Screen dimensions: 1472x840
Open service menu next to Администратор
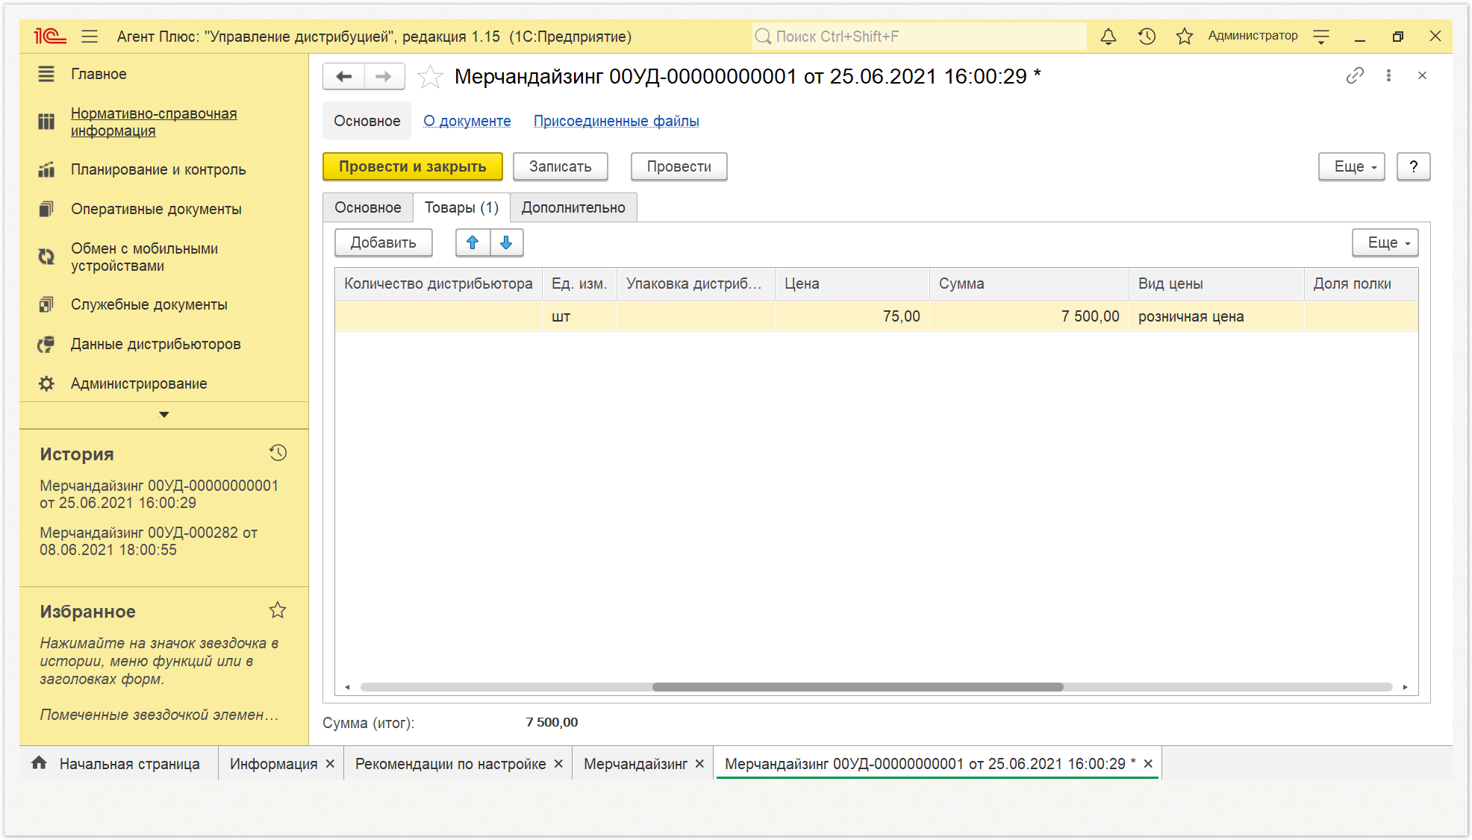[1321, 36]
